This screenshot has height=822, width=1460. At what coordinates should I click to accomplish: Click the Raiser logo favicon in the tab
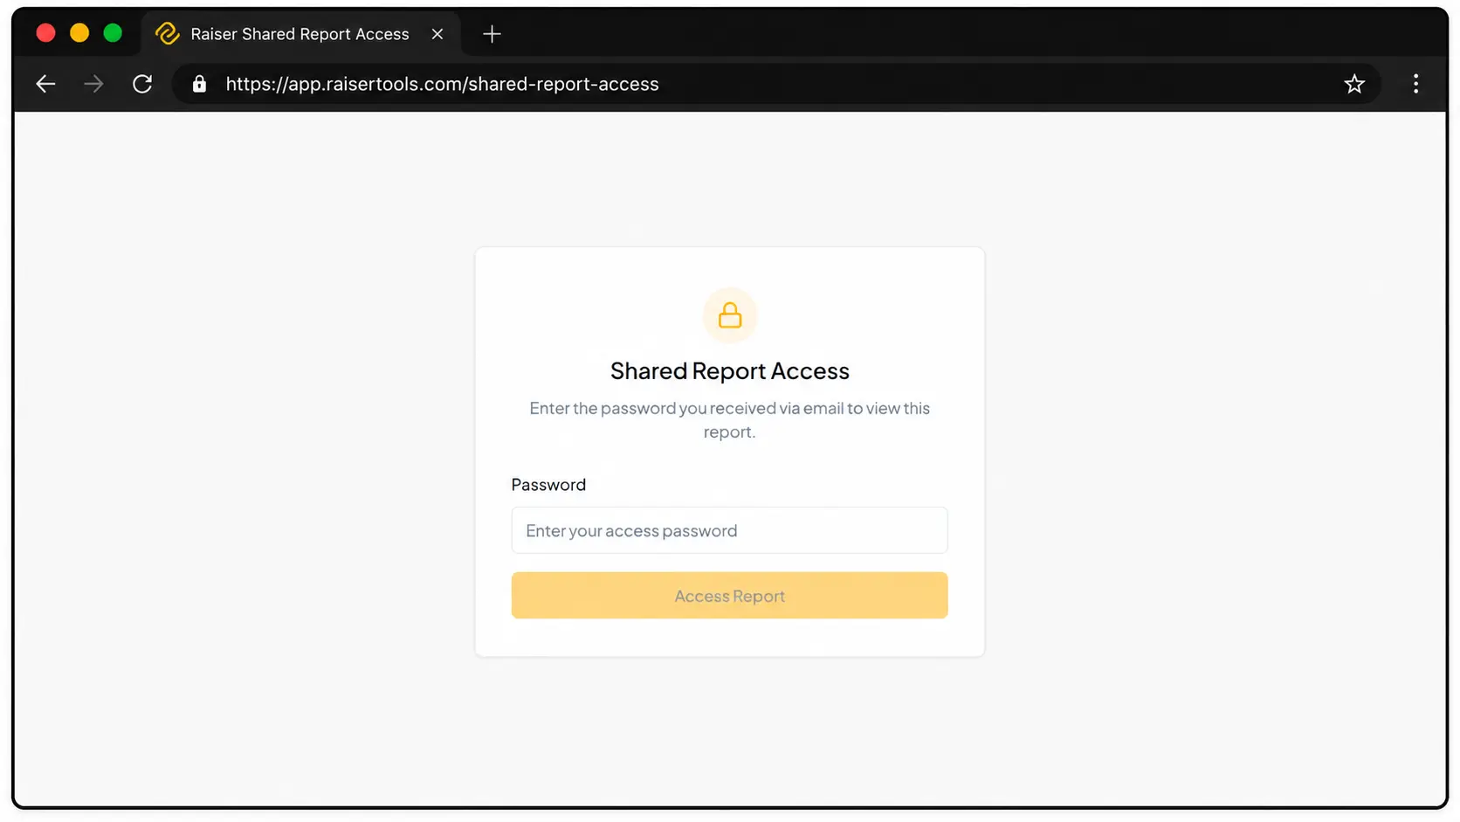pos(167,33)
